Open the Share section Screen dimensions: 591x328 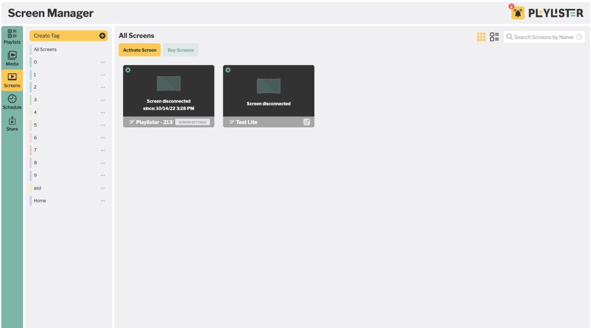(12, 123)
